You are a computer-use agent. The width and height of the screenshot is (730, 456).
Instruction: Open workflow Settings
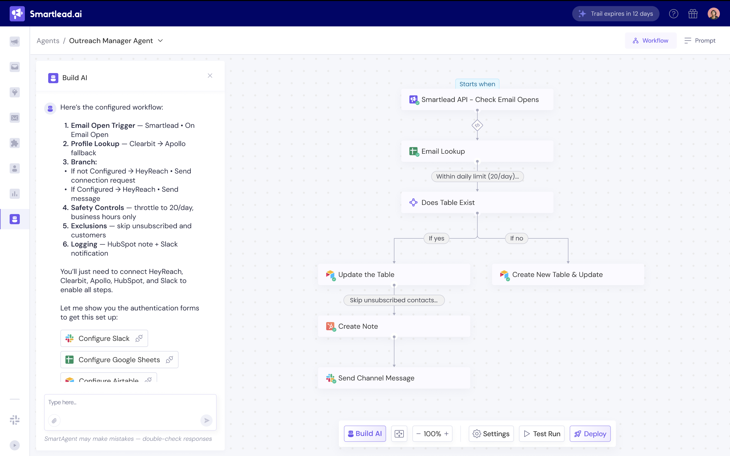coord(491,434)
